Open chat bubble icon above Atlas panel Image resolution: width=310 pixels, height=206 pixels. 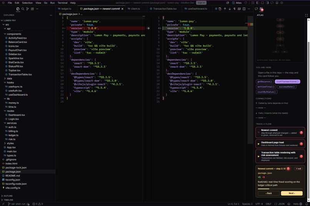[x=256, y=9]
